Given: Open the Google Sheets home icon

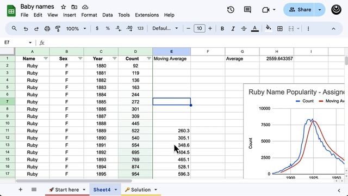Looking at the screenshot, I should click(11, 11).
